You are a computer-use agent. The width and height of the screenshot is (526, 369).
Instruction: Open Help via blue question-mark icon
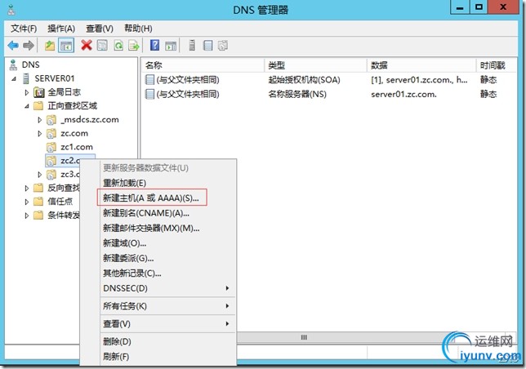[154, 45]
